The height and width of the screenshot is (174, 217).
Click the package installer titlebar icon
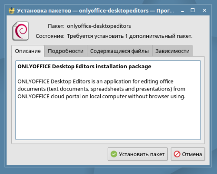click(x=12, y=10)
